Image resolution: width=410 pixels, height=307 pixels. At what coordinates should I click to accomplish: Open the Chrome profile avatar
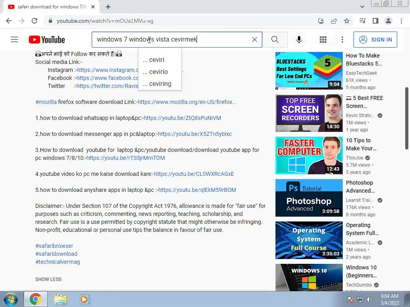[388, 21]
